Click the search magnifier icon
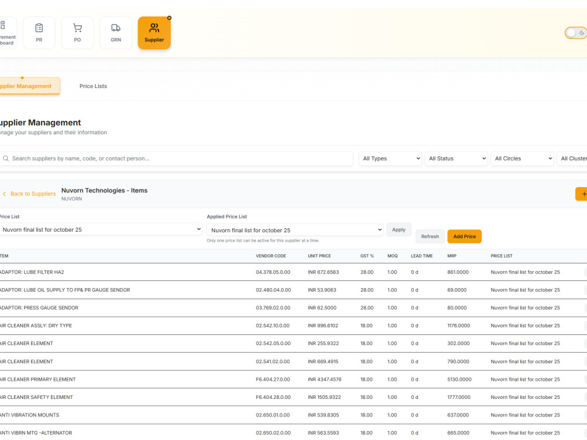Viewport: 587px width, 440px height. point(6,158)
